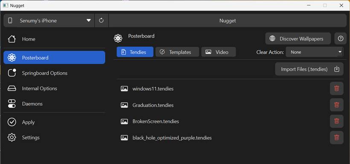Delete black_hole_optimized_purple.tendies
The image size is (350, 164).
pyautogui.click(x=337, y=138)
